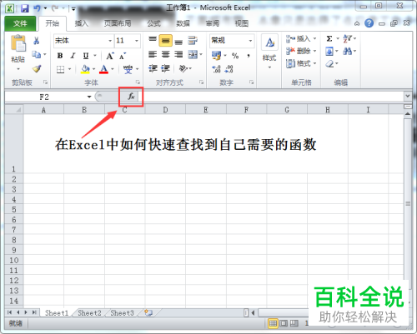Expand the formula bar

coord(408,96)
